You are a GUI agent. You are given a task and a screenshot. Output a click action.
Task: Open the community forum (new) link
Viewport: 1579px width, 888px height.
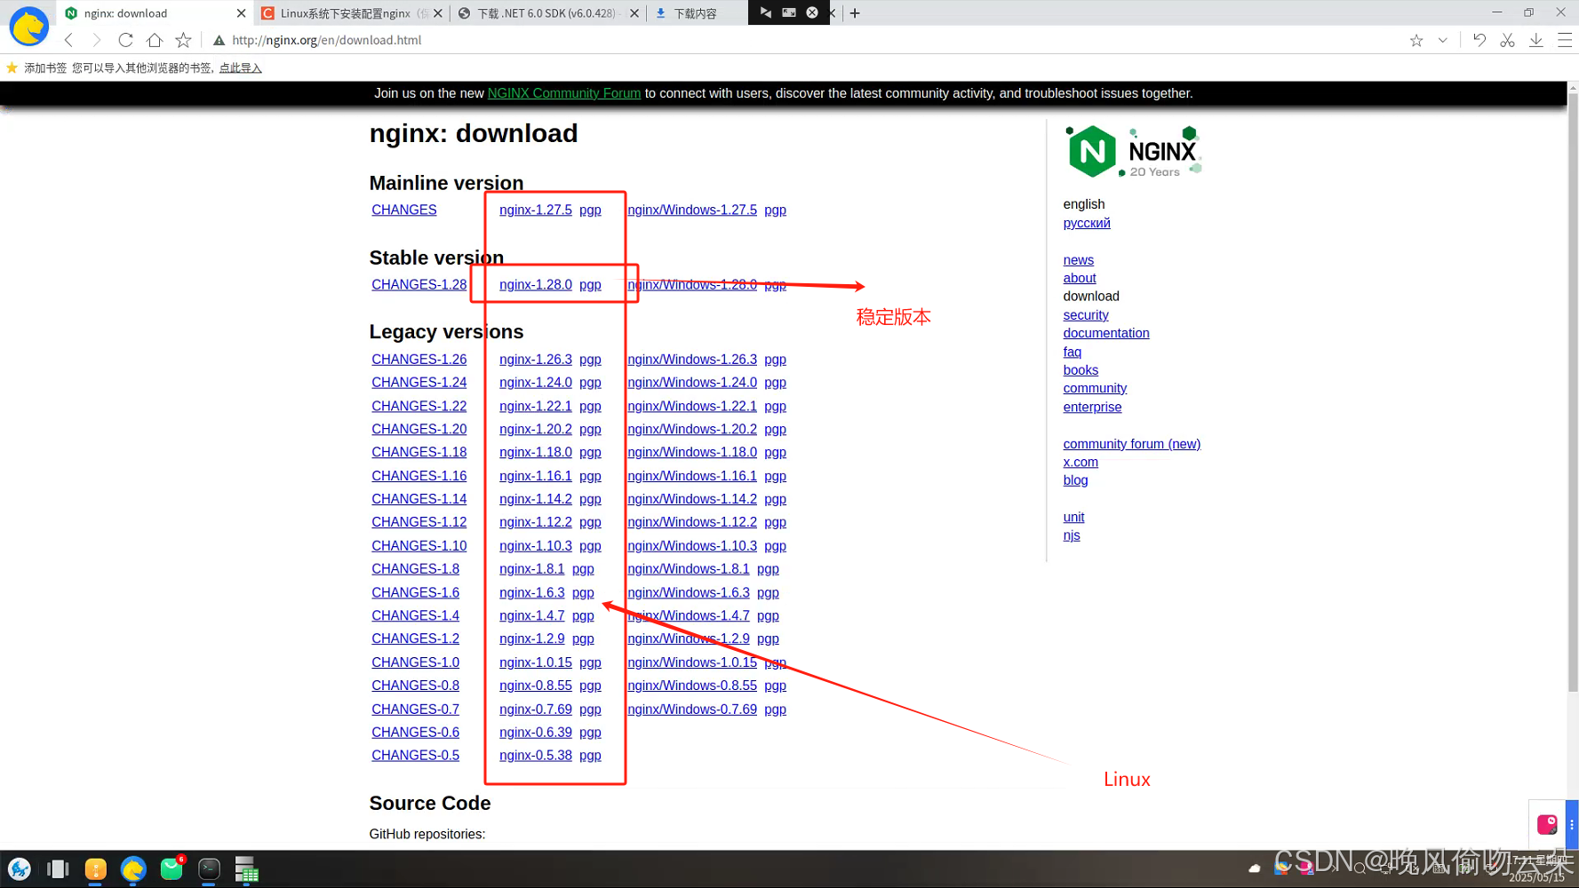tap(1132, 444)
